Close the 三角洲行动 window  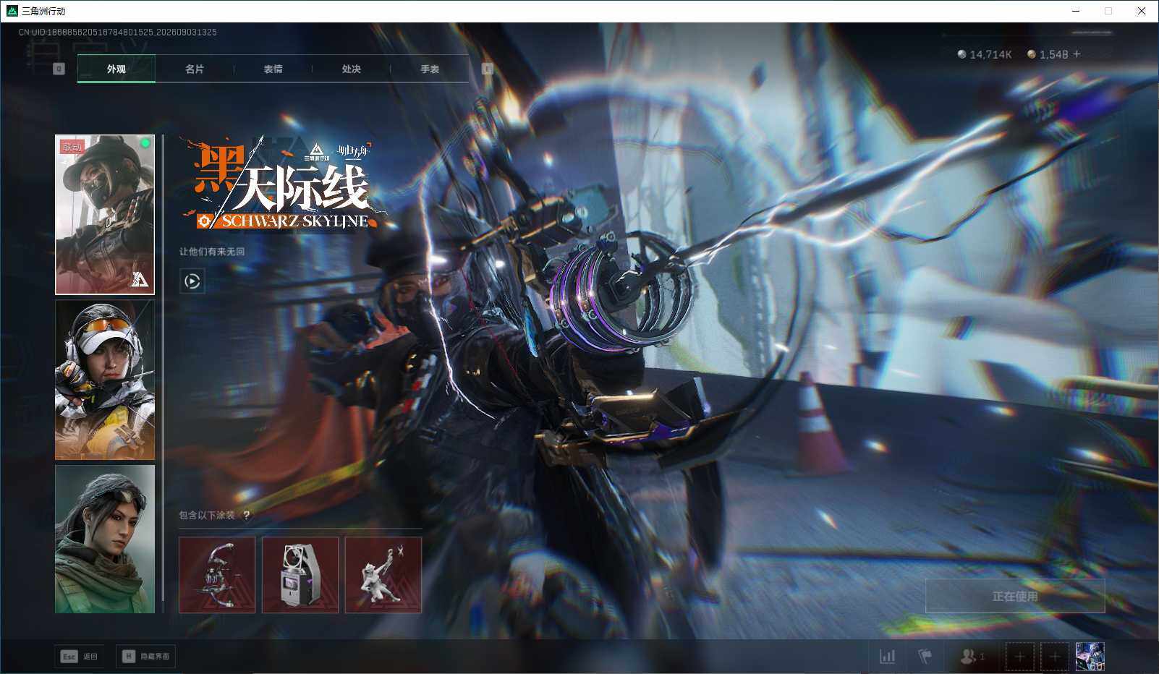pos(1142,11)
